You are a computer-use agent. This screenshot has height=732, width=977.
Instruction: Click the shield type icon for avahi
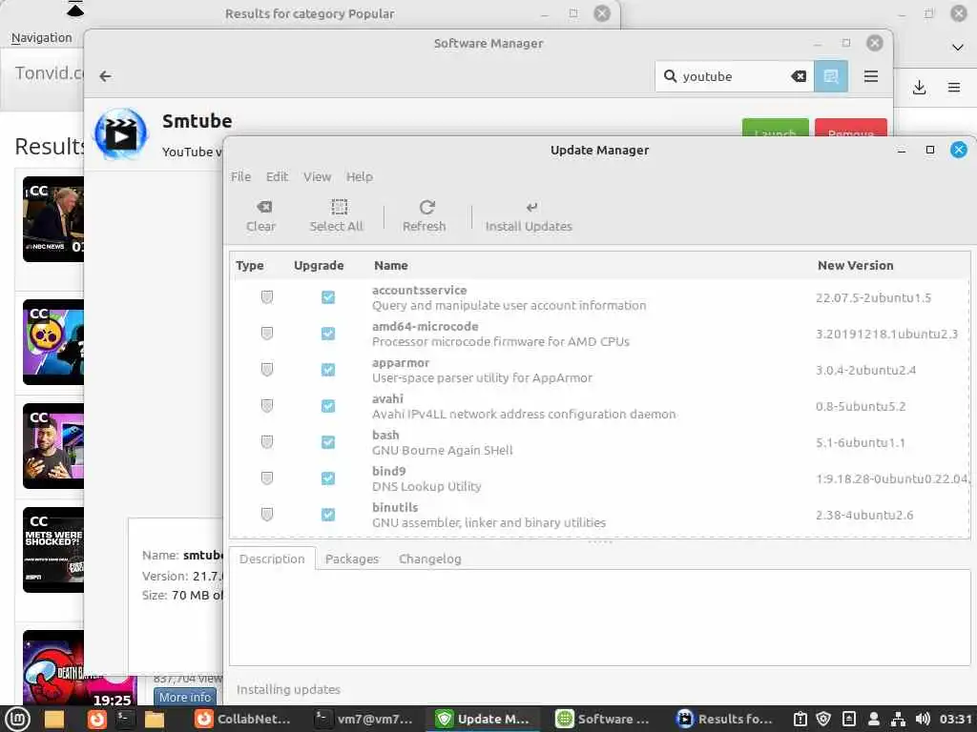[x=267, y=406]
